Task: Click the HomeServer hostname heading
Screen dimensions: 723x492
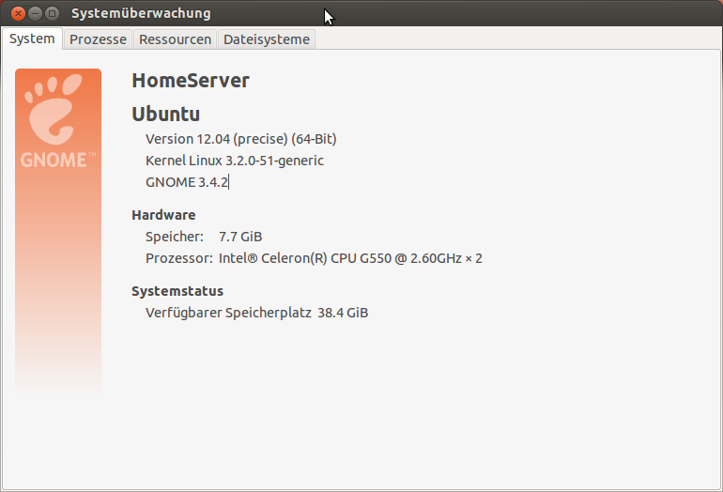Action: coord(191,81)
